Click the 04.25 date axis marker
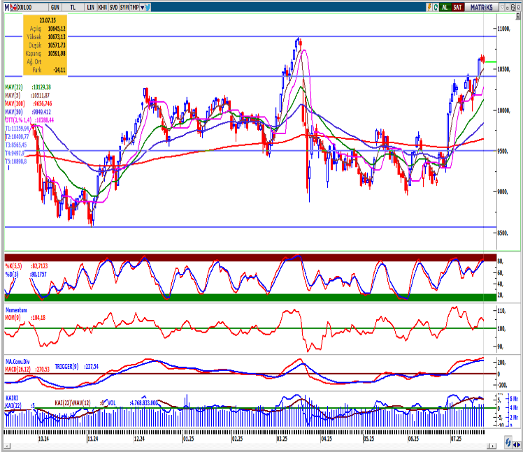The height and width of the screenshot is (452, 523). pos(327,439)
